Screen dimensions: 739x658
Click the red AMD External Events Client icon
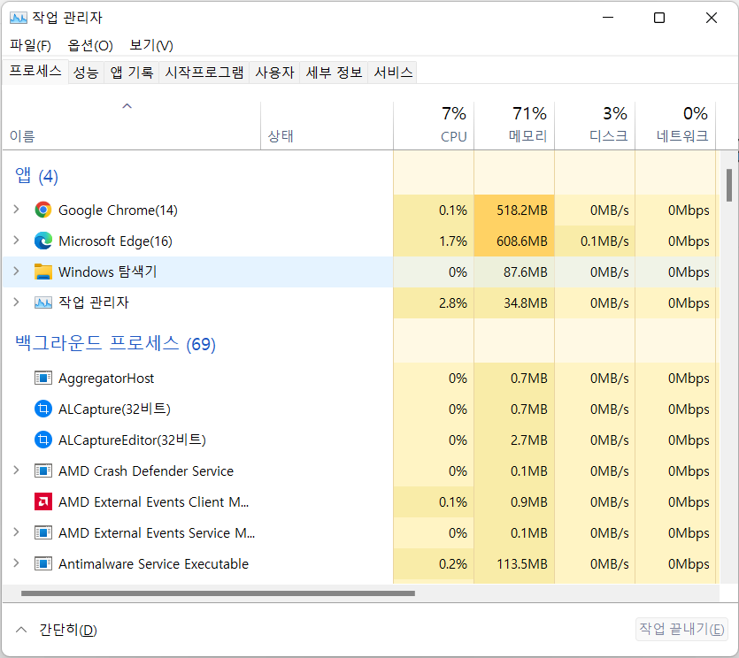42,501
